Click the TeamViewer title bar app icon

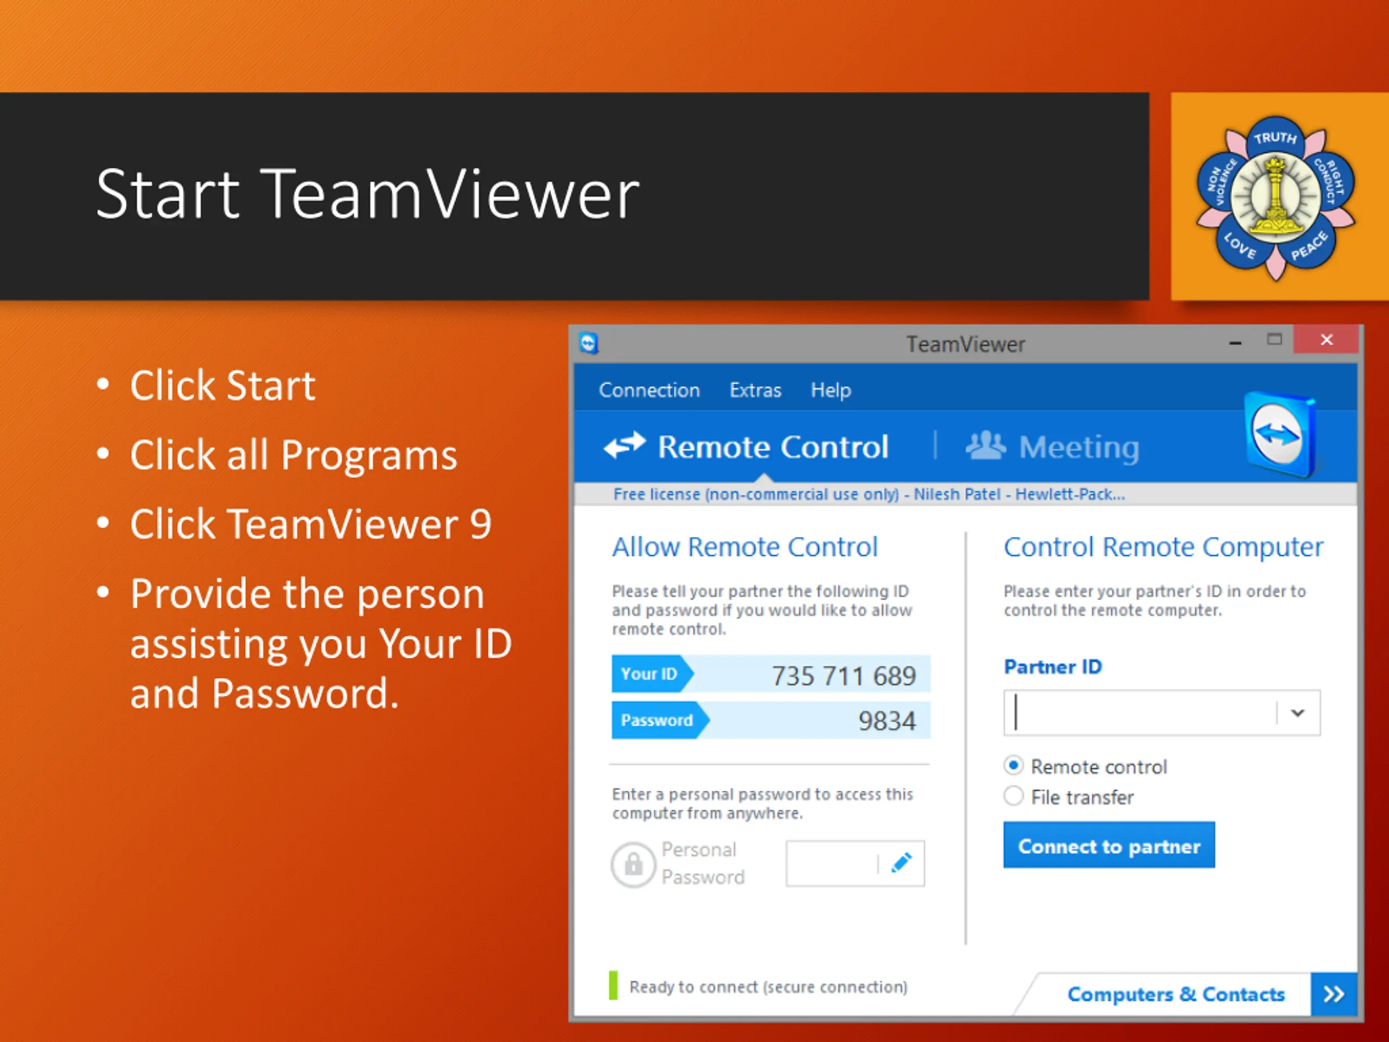pyautogui.click(x=588, y=343)
